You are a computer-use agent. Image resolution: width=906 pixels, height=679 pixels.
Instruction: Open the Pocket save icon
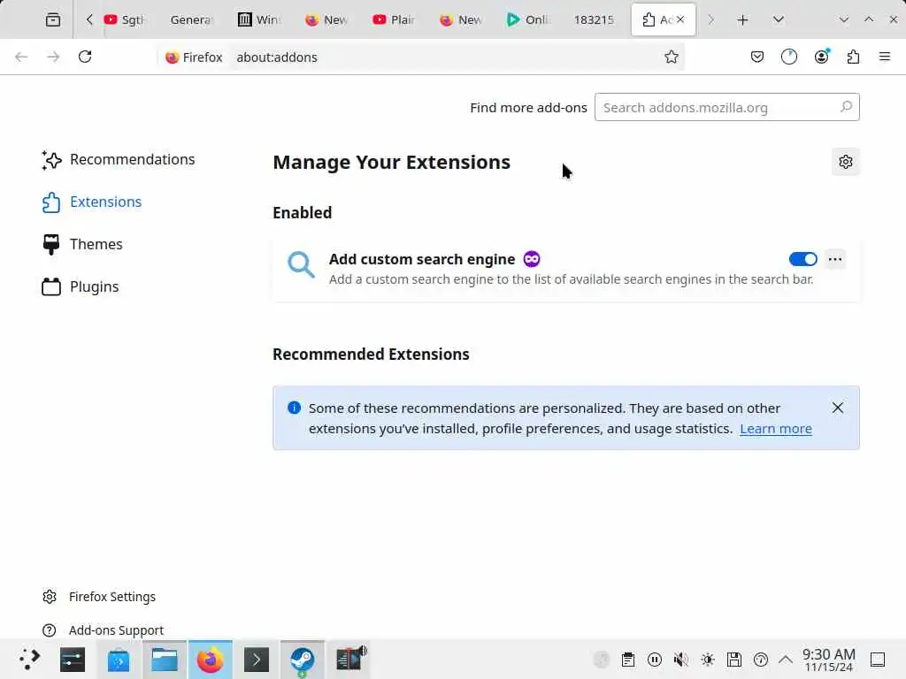(757, 57)
